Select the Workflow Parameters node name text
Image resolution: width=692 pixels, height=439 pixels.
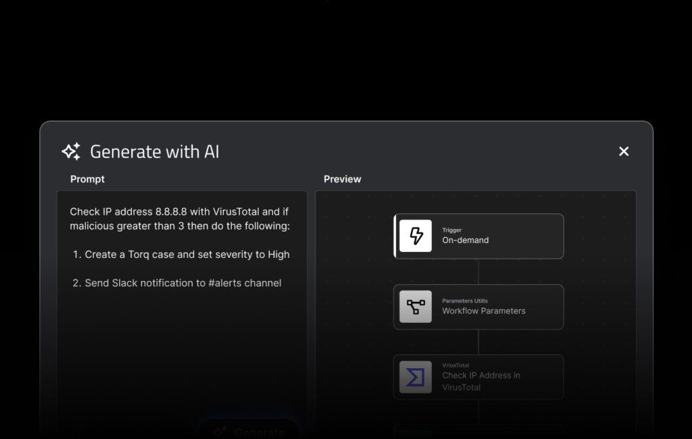click(x=483, y=311)
